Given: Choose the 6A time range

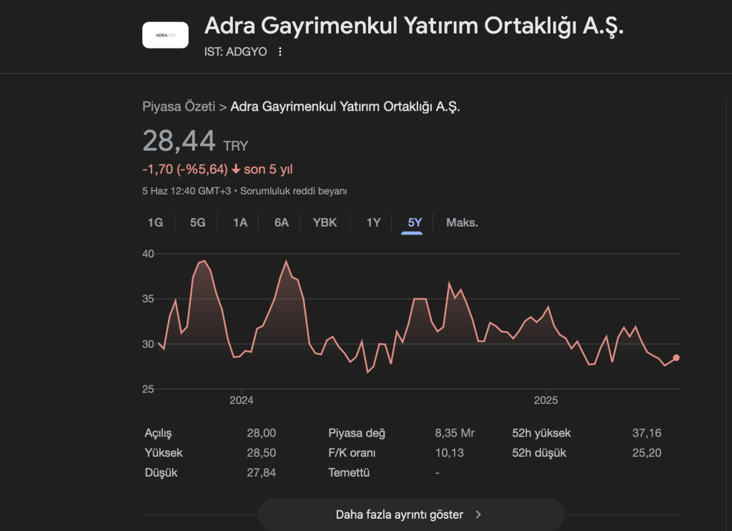Looking at the screenshot, I should tap(282, 222).
